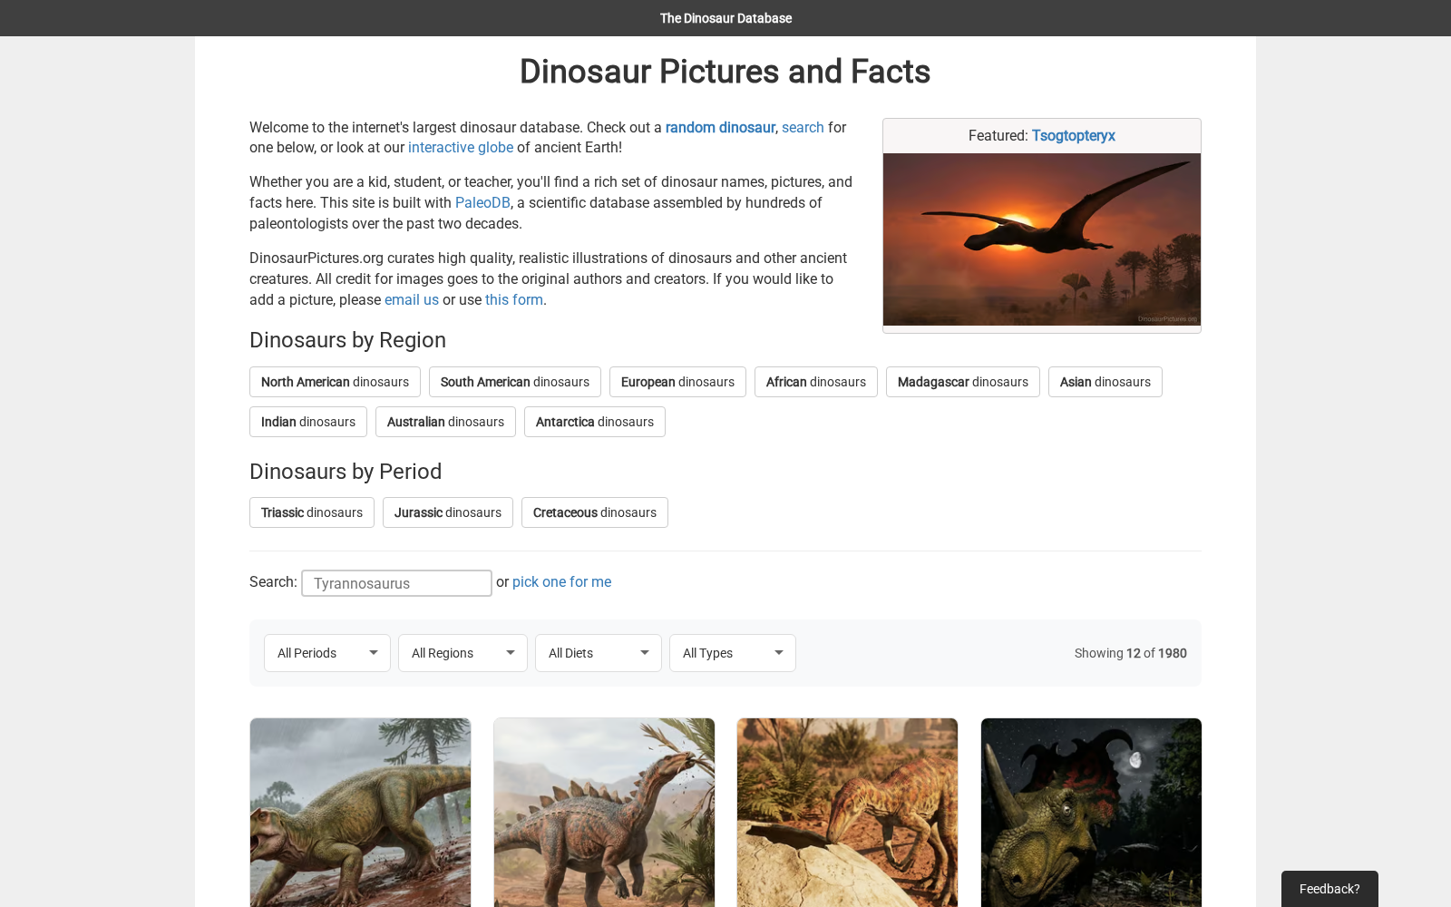1451x907 pixels.
Task: Click the Tyrannosaurus search input field
Action: pyautogui.click(x=396, y=583)
